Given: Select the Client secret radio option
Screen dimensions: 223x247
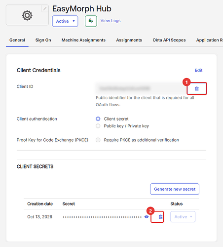Looking at the screenshot, I should pyautogui.click(x=98, y=119).
